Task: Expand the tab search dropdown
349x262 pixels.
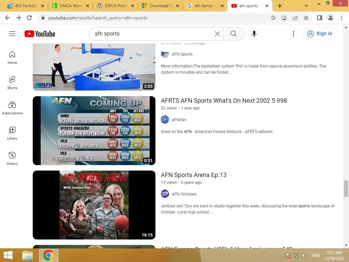Action: 306,6
